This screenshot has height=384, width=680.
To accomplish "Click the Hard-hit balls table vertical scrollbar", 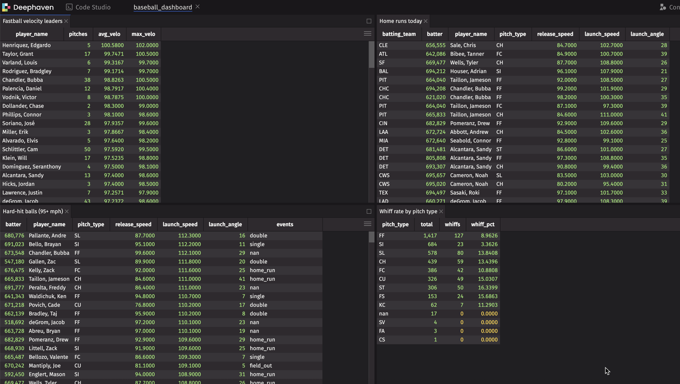I will click(372, 237).
